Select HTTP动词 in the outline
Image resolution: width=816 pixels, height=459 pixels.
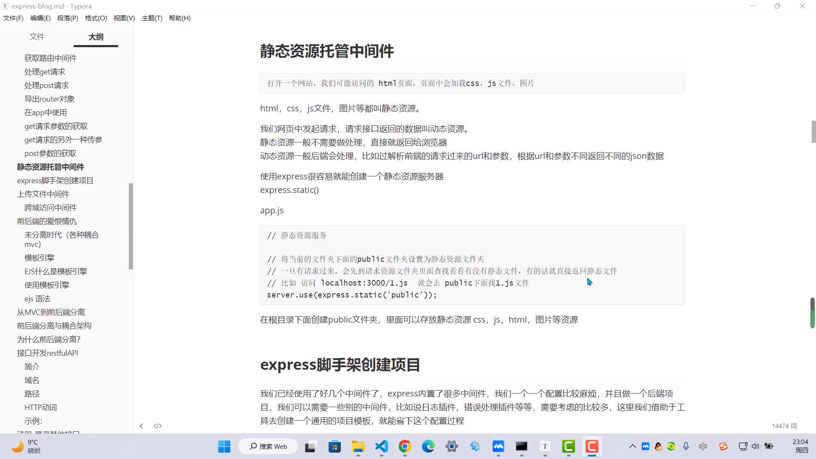[x=40, y=407]
